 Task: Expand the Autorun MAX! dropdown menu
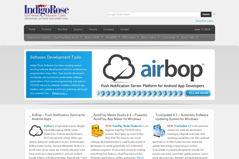[102, 37]
